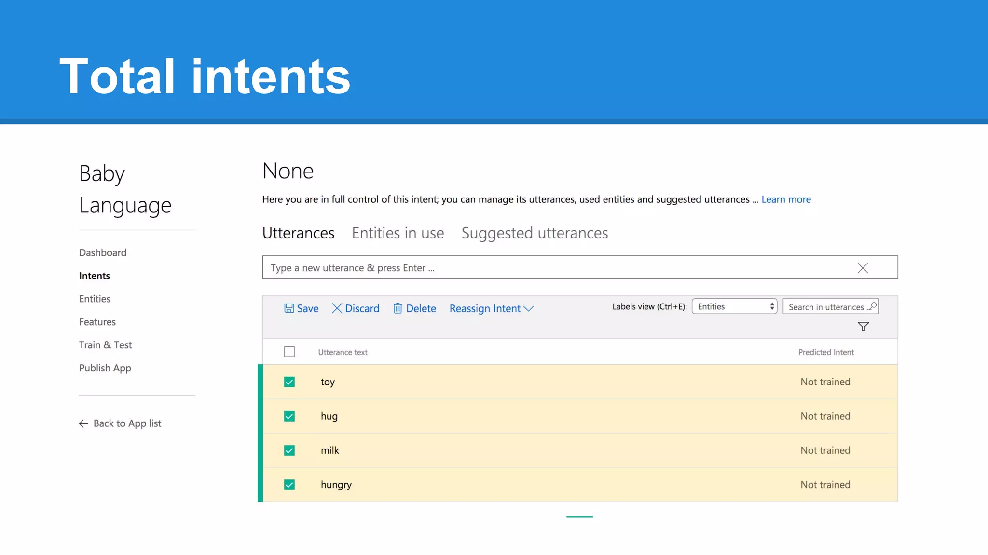Click the Back to App list arrow

tap(83, 423)
